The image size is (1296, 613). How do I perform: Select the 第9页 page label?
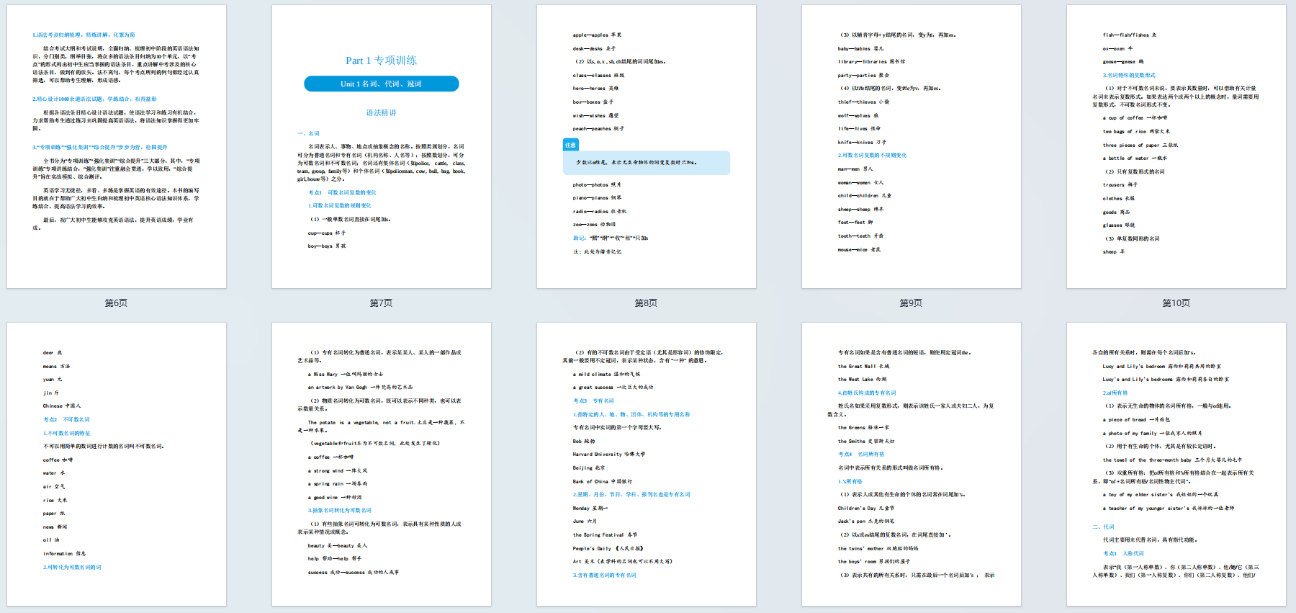coord(912,303)
